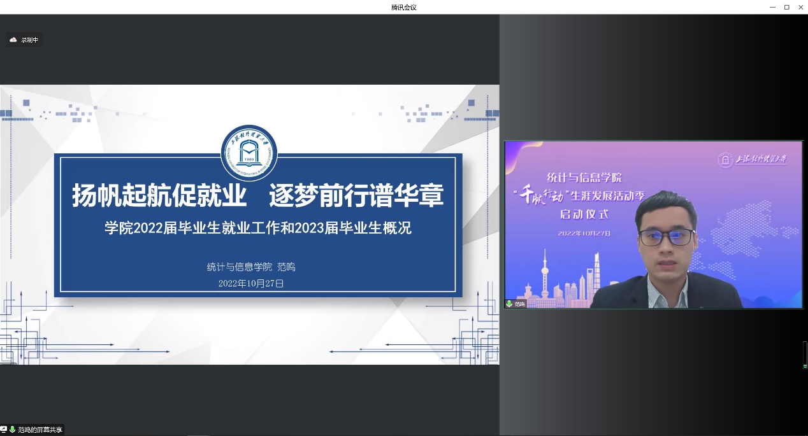Maximize the 腾讯会议 window
The image size is (808, 436).
tap(786, 7)
